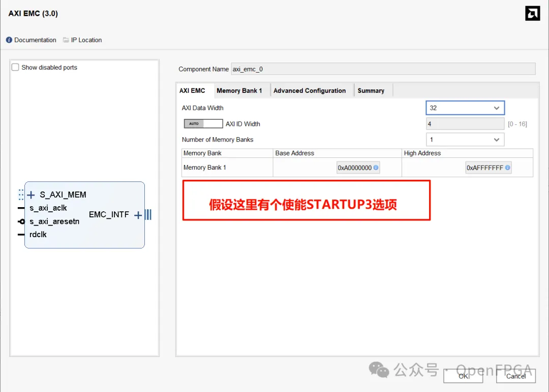Toggle the AUTO switch for AXI ID Width
549x392 pixels.
pos(203,124)
